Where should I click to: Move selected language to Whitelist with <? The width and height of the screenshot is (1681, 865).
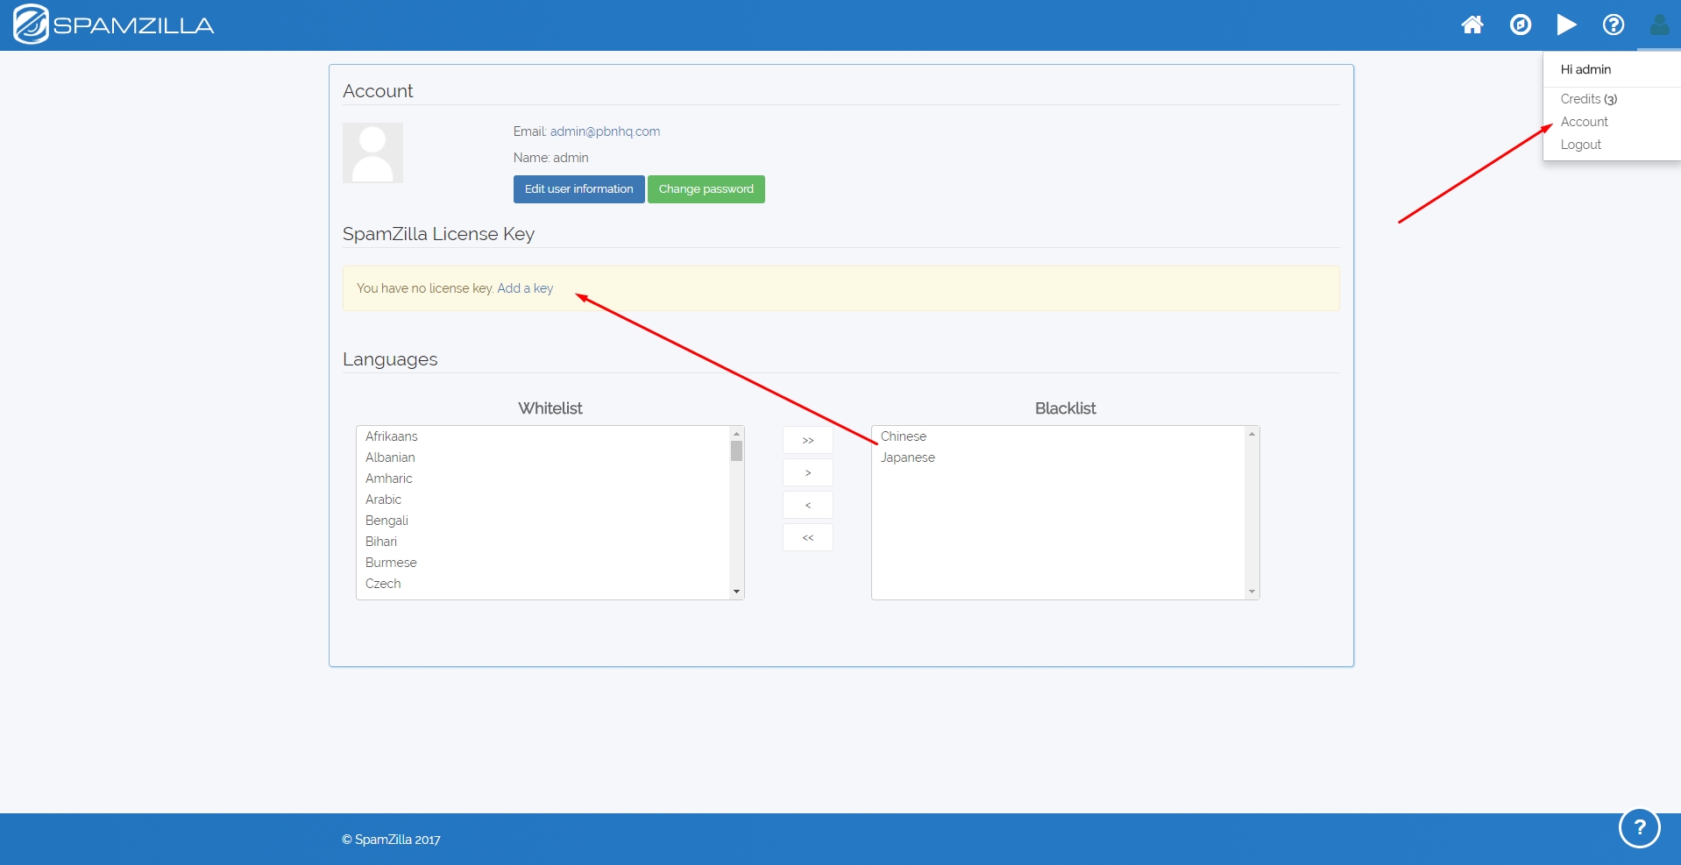(x=808, y=505)
